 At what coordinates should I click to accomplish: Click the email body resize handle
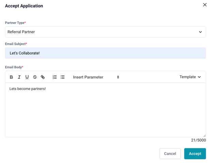pos(205,136)
